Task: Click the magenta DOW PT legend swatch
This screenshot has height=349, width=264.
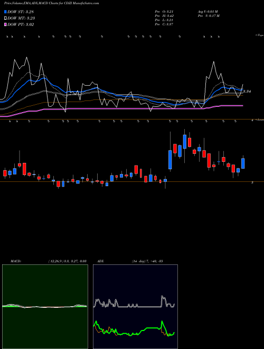Action: tap(5, 24)
